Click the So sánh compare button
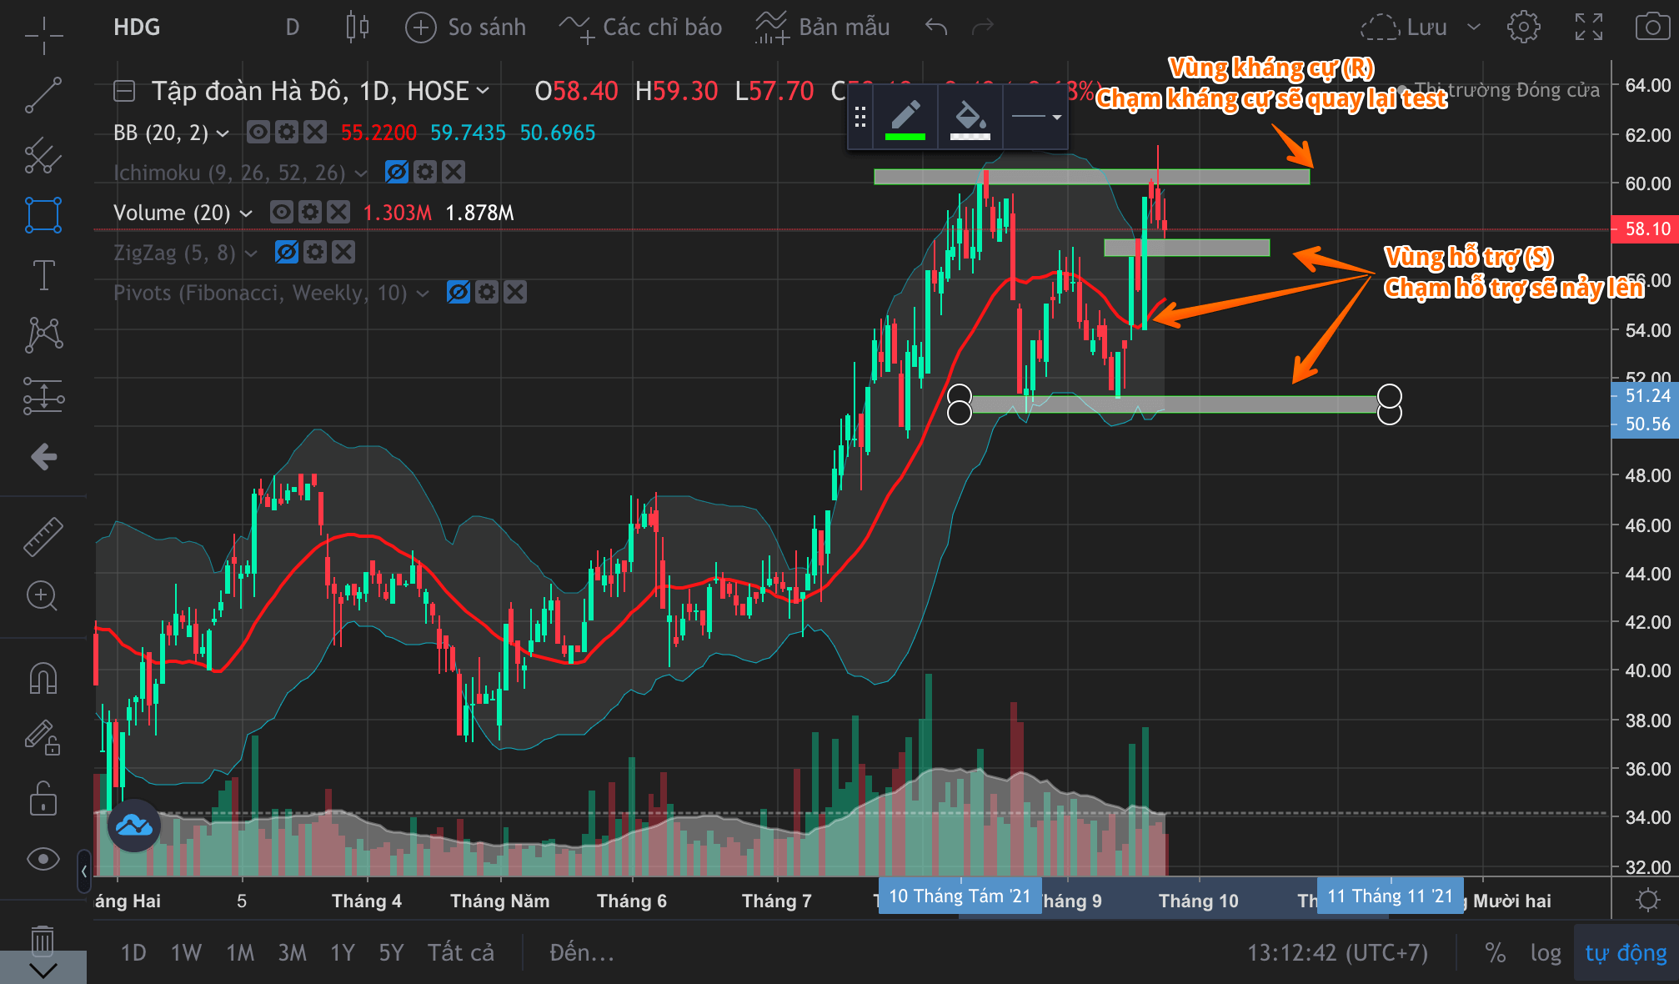Screen dimensions: 1679x984 (x=466, y=28)
